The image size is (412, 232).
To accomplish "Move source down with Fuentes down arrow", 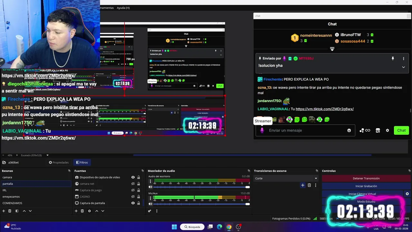I will tap(103, 211).
